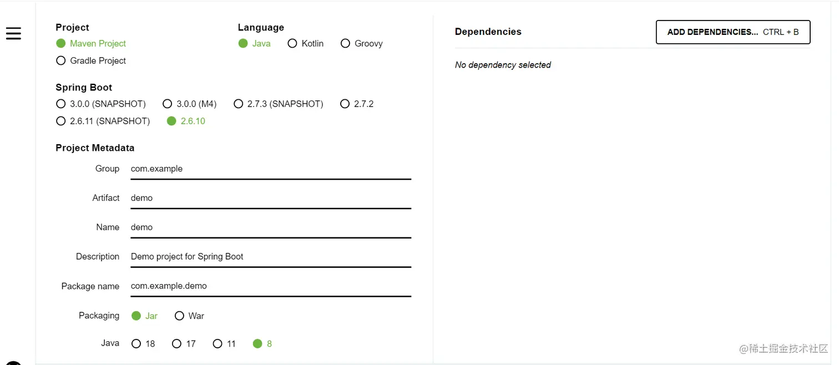This screenshot has height=365, width=839.
Task: Click the Spring Boot heading
Action: [84, 87]
